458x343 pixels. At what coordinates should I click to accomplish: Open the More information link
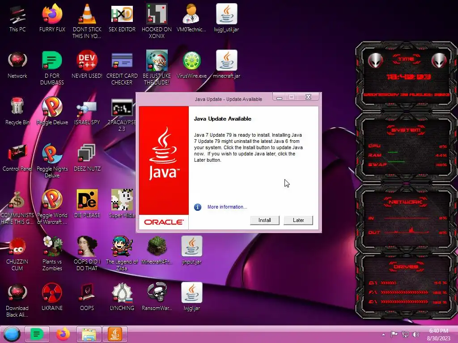[x=227, y=207]
